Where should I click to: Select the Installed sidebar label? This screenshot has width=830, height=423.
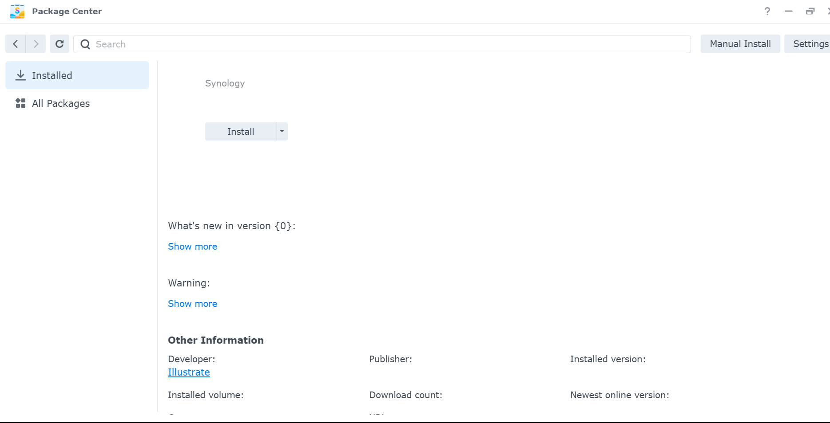(52, 75)
